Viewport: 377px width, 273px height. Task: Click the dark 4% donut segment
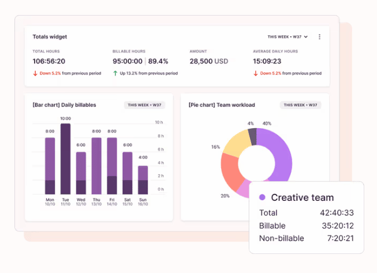pyautogui.click(x=252, y=137)
